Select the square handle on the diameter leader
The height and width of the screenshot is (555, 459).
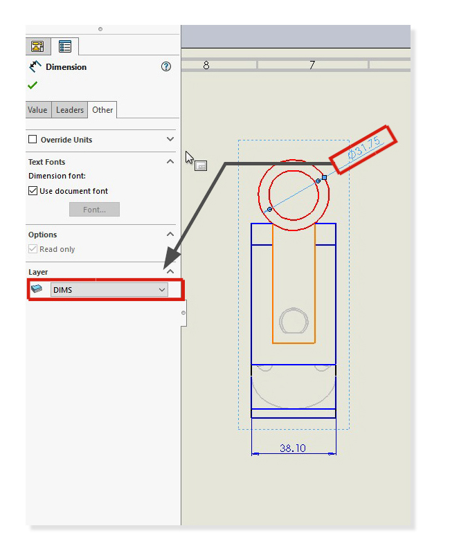point(324,177)
